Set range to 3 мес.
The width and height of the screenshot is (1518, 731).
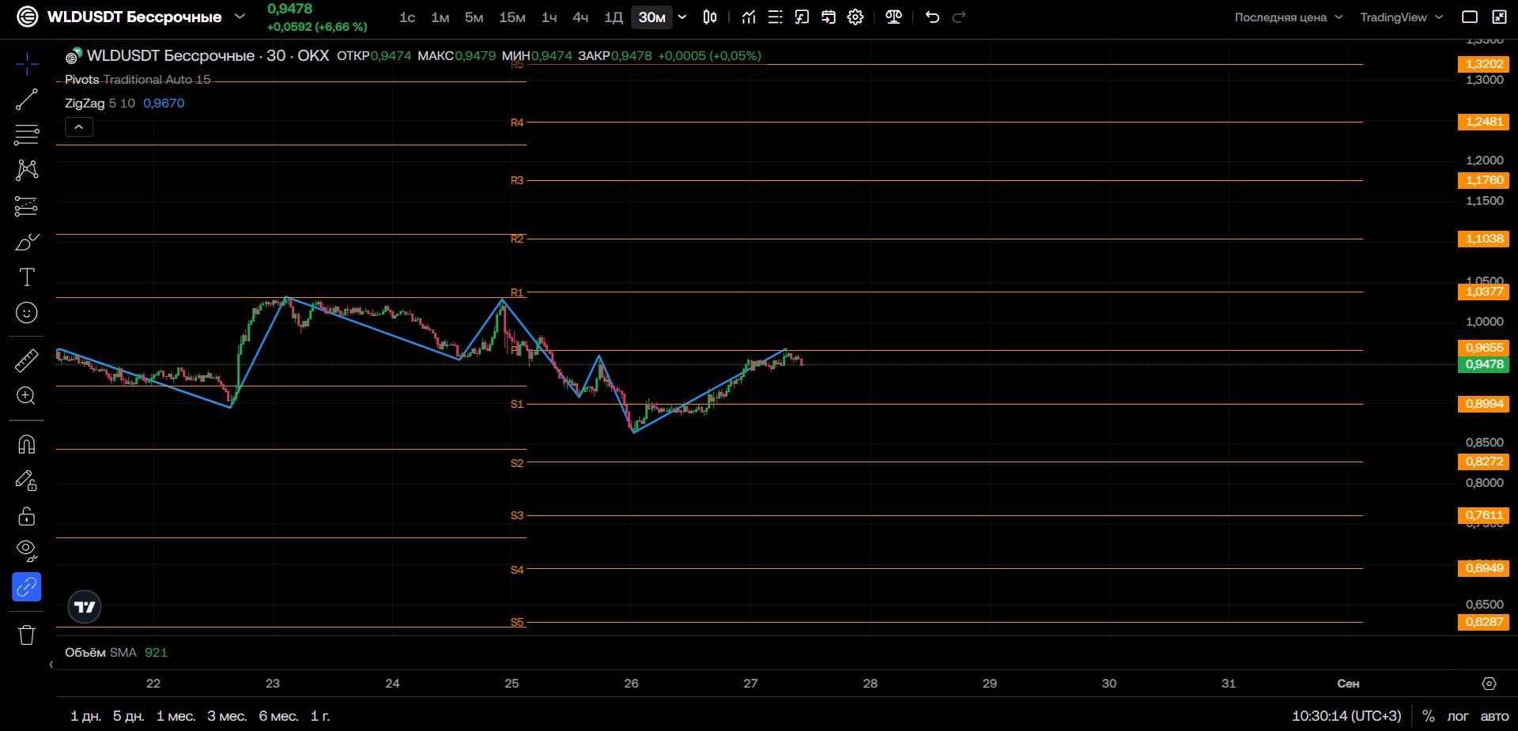click(227, 716)
